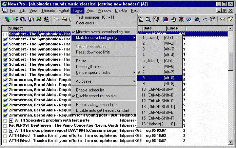Click the binoculars search icon in toolbar

[46, 19]
